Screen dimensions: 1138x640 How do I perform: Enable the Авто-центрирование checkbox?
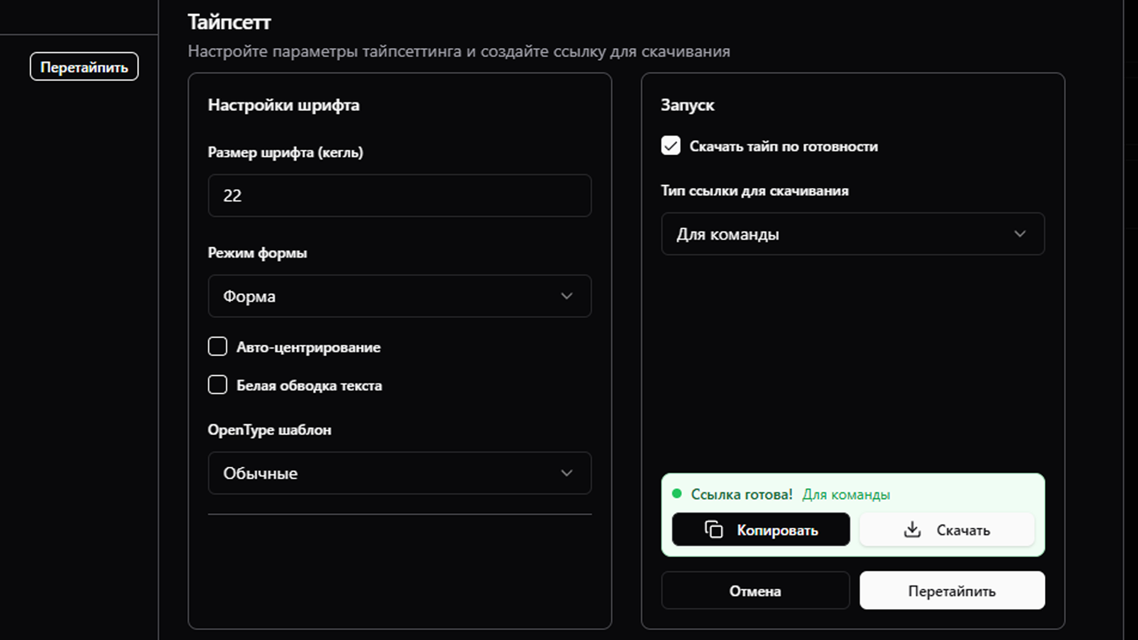point(218,346)
